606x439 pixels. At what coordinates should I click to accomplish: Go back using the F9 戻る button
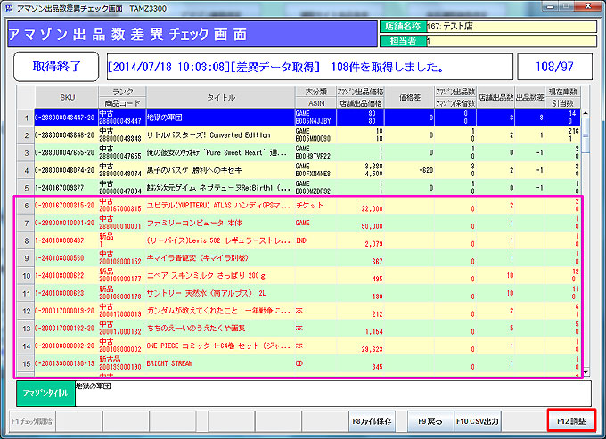click(x=428, y=419)
